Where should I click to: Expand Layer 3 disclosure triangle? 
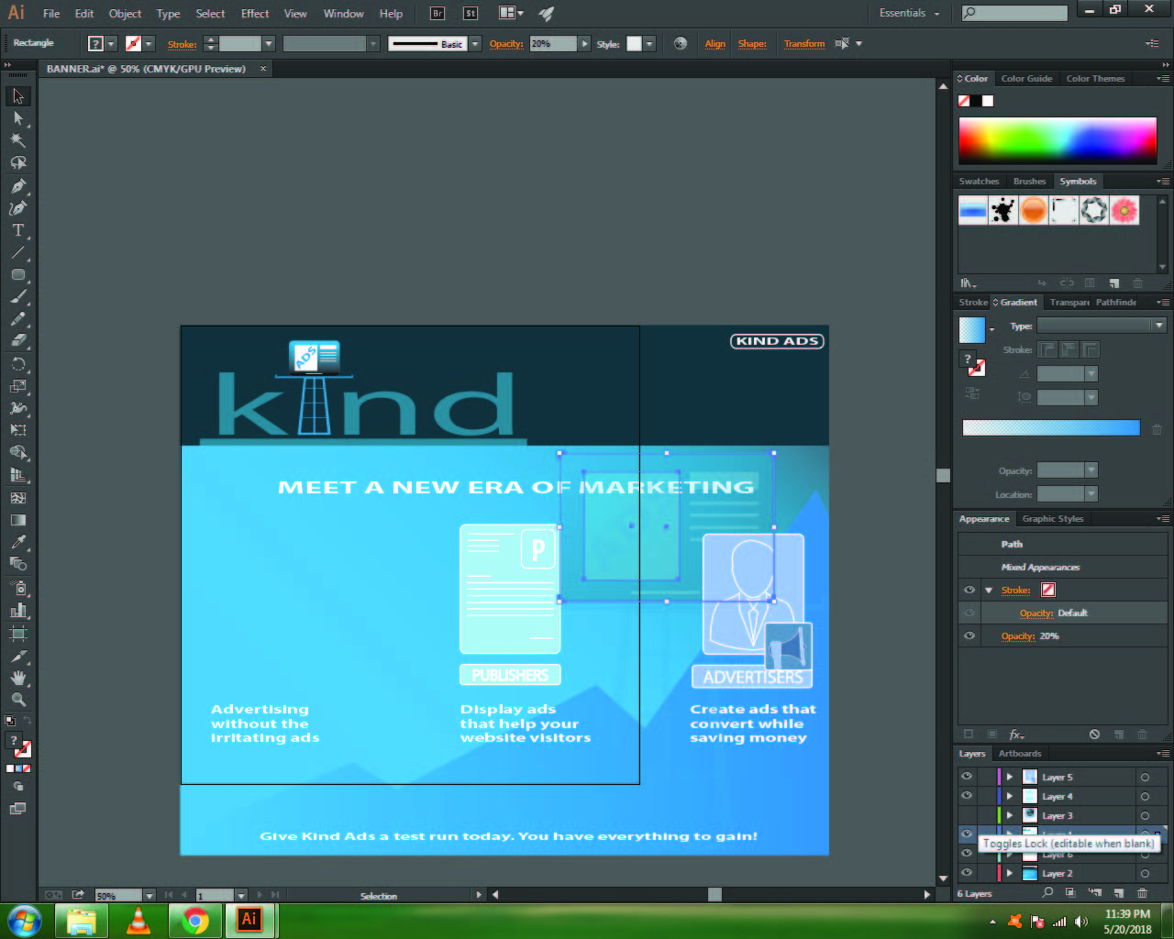tap(1010, 815)
